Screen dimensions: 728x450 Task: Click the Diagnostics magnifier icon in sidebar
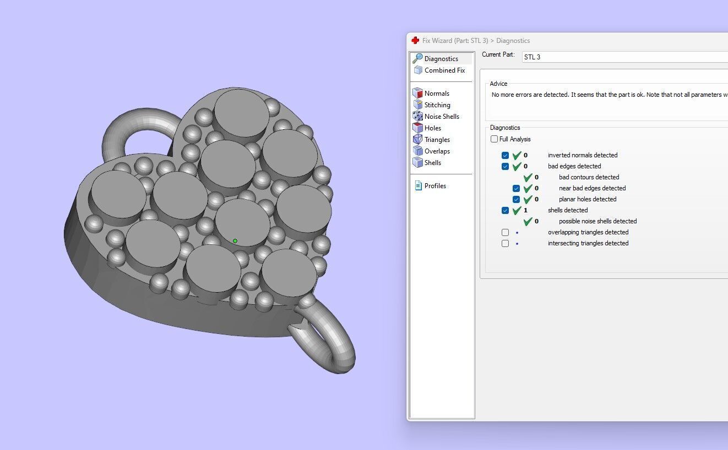coord(418,58)
